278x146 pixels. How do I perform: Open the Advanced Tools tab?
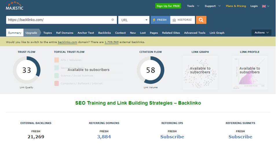(195, 33)
